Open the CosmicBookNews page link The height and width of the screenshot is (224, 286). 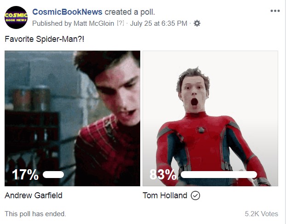pyautogui.click(x=67, y=12)
